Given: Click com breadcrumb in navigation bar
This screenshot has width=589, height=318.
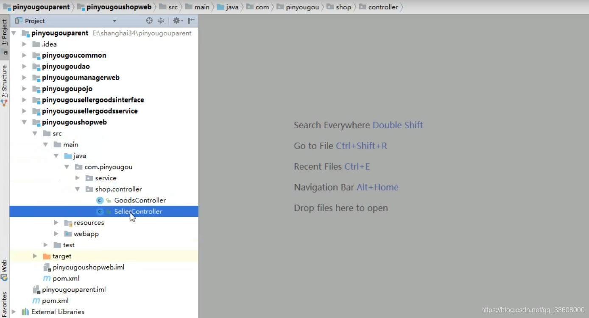Looking at the screenshot, I should [x=258, y=7].
